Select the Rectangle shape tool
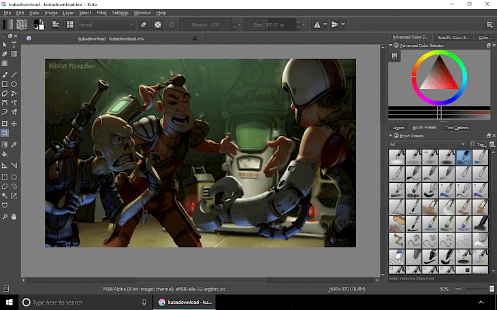This screenshot has width=497, height=310. [5, 84]
